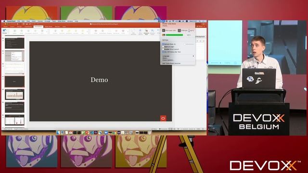Choose About... in Turbo Boost menu

coord(165,58)
